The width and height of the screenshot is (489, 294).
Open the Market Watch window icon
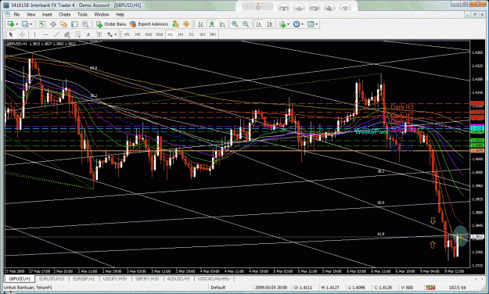point(42,24)
